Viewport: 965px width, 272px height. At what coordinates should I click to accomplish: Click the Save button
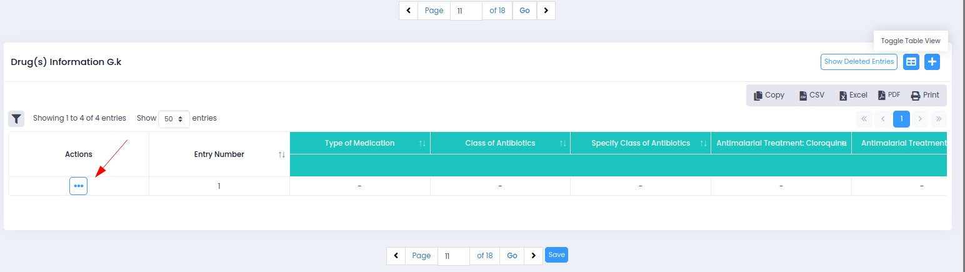tap(556, 254)
